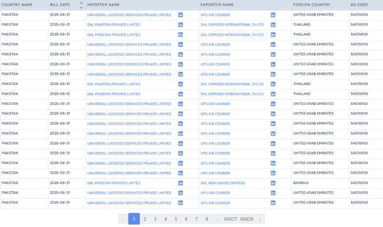Click the HS Code column header

[x=359, y=5]
